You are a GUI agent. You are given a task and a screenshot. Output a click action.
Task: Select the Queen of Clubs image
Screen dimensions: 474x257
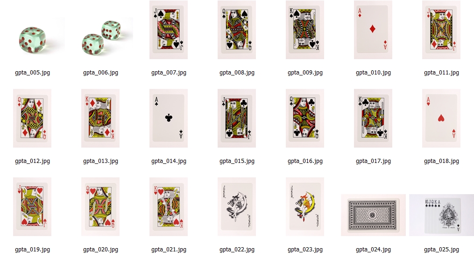point(304,118)
